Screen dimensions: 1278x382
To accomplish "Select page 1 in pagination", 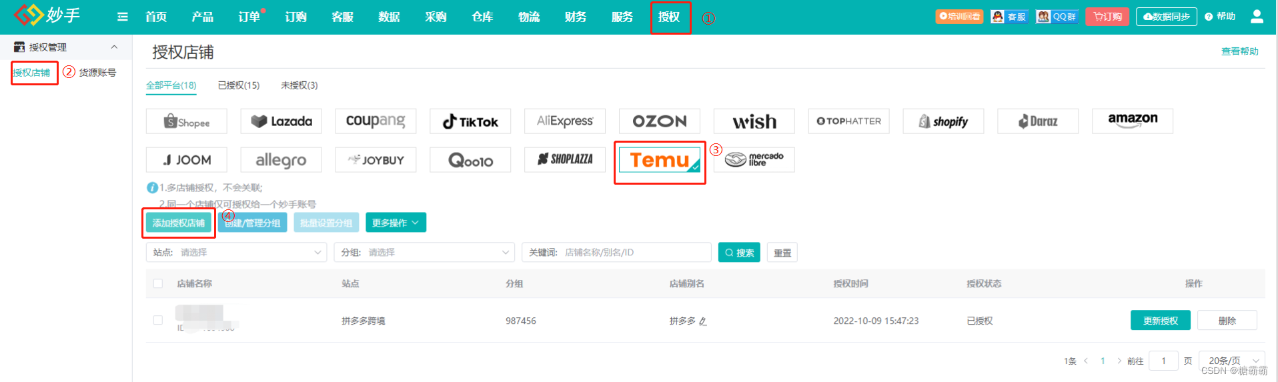I will pyautogui.click(x=1103, y=361).
